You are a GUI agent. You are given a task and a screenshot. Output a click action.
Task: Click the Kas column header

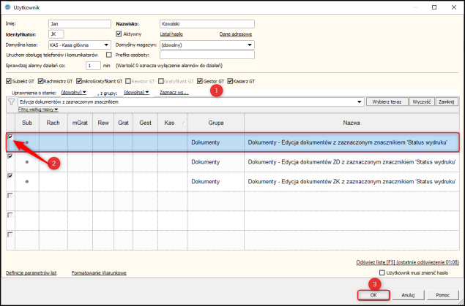[x=169, y=124]
